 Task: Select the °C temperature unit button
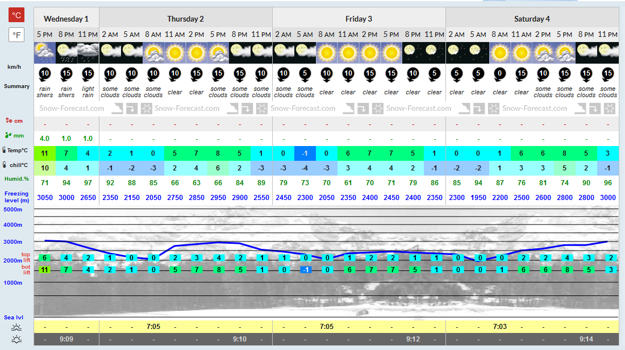tap(16, 15)
